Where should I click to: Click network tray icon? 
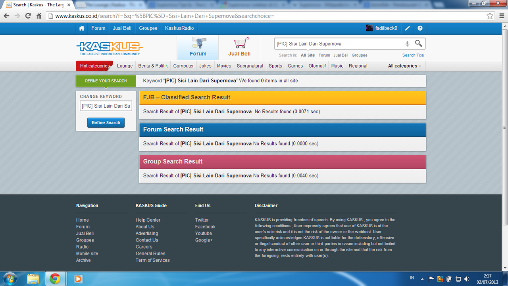[458, 279]
